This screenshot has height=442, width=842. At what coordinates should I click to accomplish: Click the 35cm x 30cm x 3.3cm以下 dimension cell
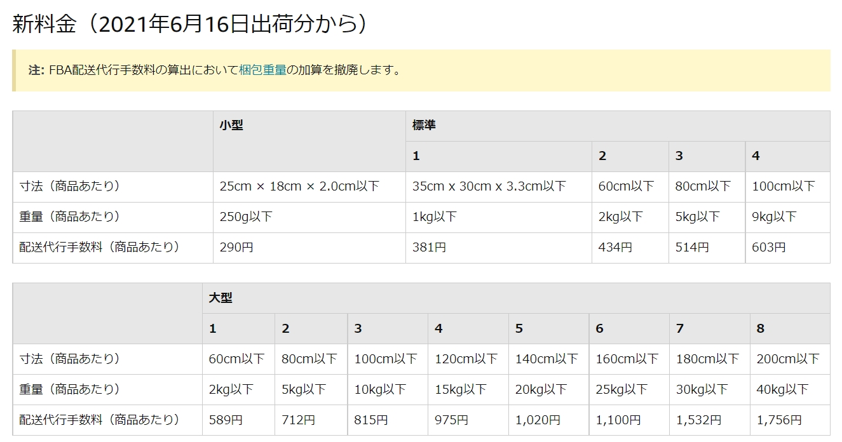tap(489, 187)
